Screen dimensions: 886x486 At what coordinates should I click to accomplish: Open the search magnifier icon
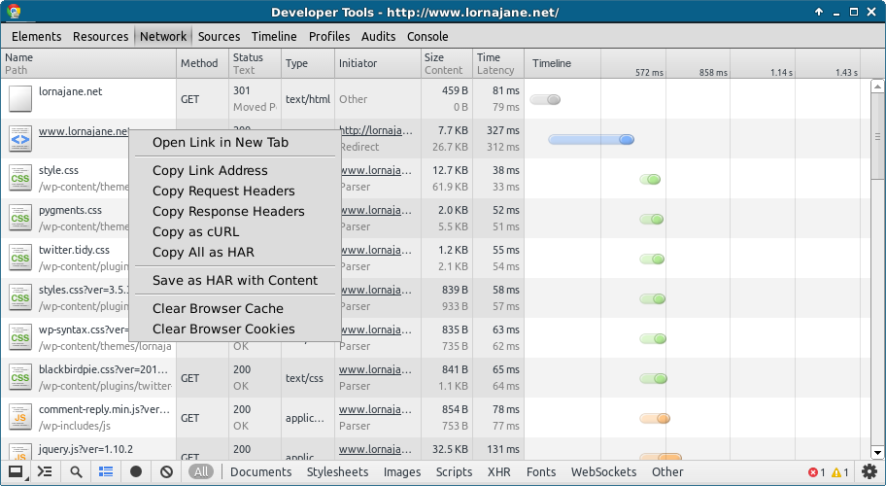76,471
